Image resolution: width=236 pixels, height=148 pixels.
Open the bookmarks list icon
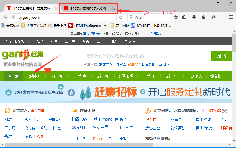click(x=184, y=17)
